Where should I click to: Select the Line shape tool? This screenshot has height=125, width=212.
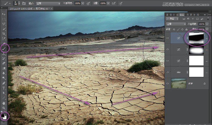[x=4, y=98]
